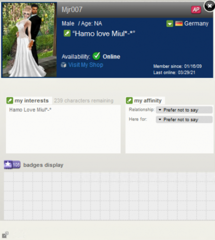215x240 pixels.
Task: Click the Hamo love Miul tagline text
Action: click(104, 34)
